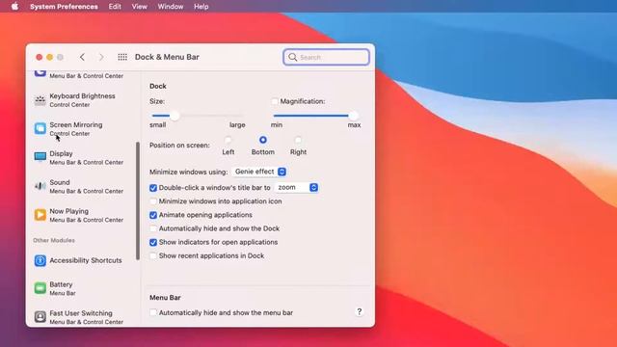Select Bottom dock position
617x347 pixels.
pyautogui.click(x=263, y=140)
